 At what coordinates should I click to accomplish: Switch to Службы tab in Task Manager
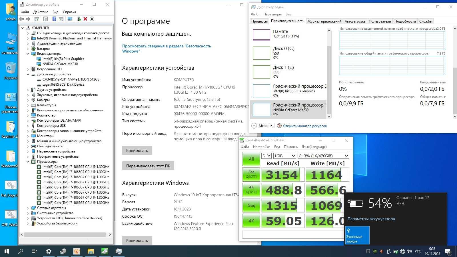pos(426,21)
